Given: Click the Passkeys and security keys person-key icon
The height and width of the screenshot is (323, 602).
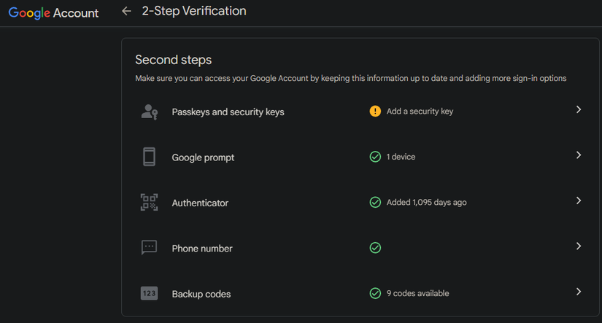Looking at the screenshot, I should (x=150, y=112).
